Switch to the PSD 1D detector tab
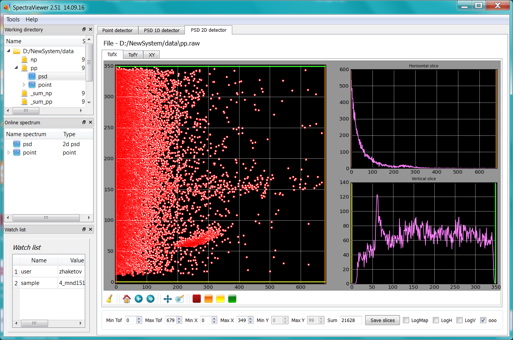513x340 pixels. pos(162,30)
